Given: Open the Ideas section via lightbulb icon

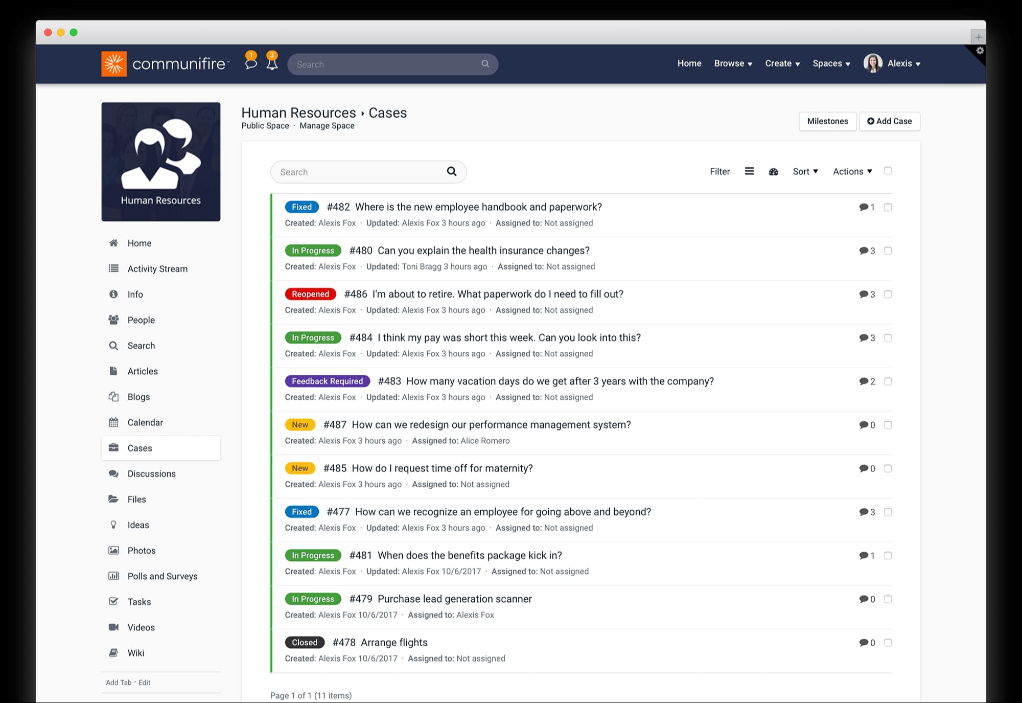Looking at the screenshot, I should coord(113,525).
